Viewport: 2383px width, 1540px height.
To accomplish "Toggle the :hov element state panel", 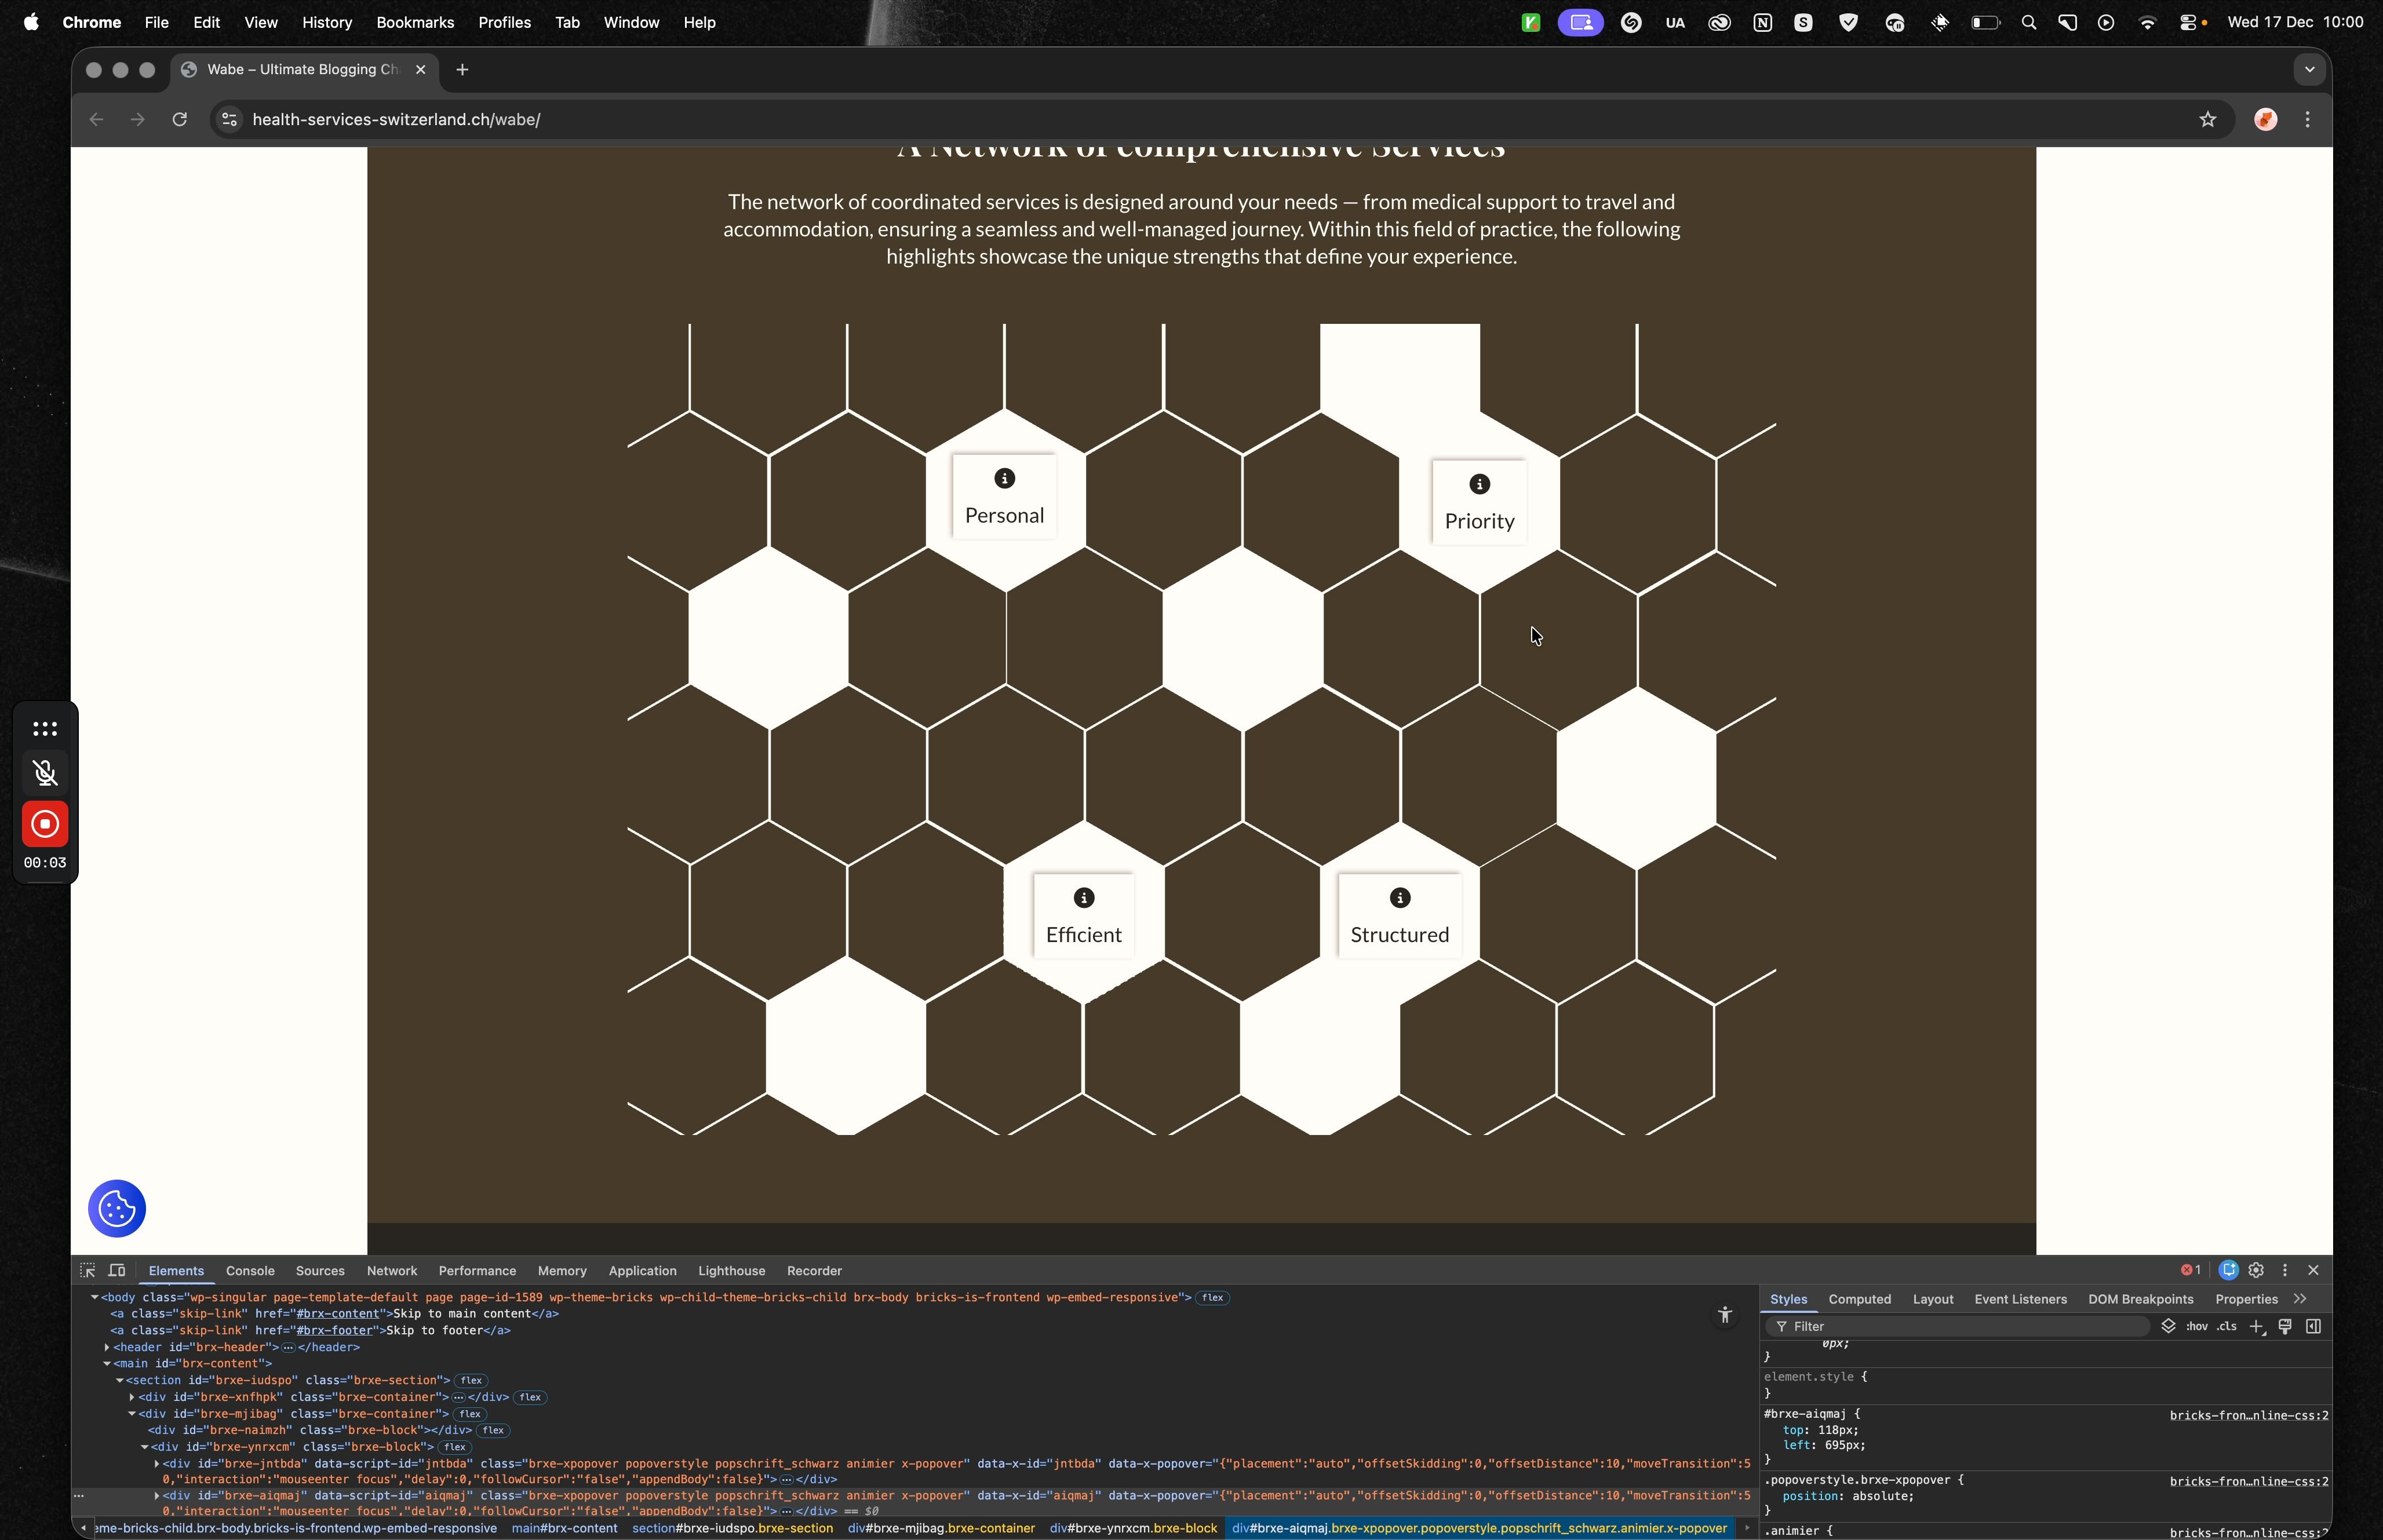I will (x=2197, y=1326).
